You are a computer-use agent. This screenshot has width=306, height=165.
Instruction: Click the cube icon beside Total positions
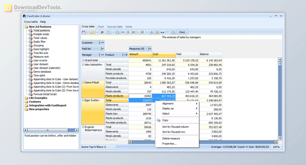tap(31, 31)
